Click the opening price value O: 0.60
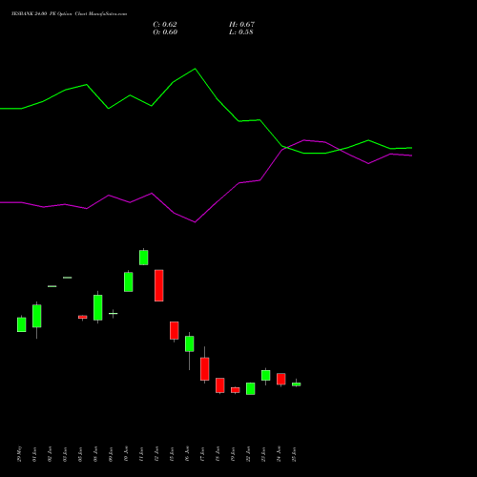The height and width of the screenshot is (477, 477). (x=165, y=32)
